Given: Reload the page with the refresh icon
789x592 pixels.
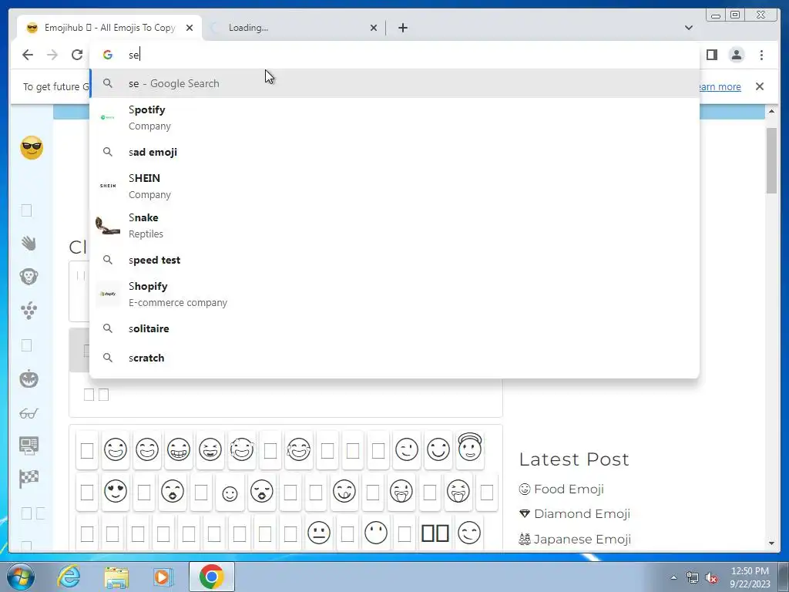Looking at the screenshot, I should tap(77, 55).
